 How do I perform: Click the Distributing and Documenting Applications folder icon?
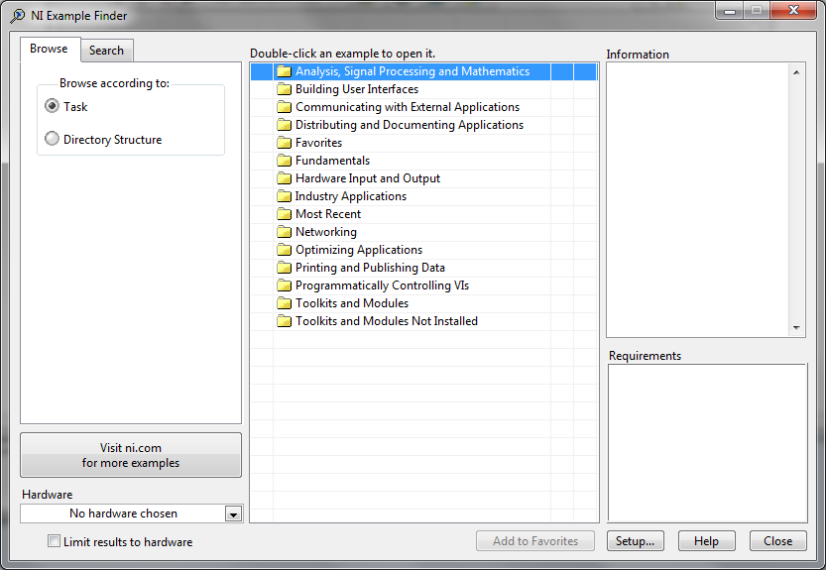284,125
